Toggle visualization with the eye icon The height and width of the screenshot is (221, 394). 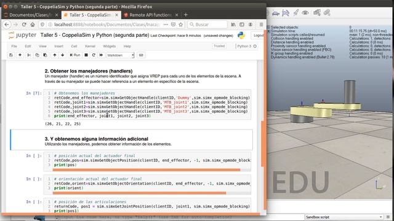305,13
